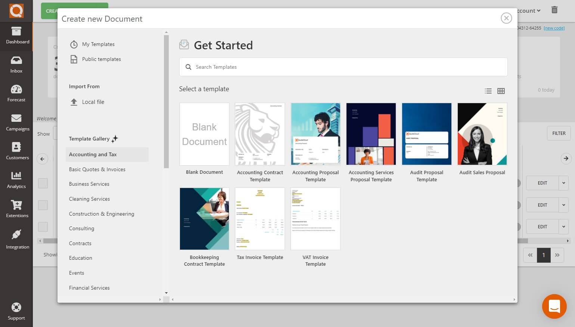The height and width of the screenshot is (327, 575).
Task: Open the Integration plug icon
Action: click(16, 235)
